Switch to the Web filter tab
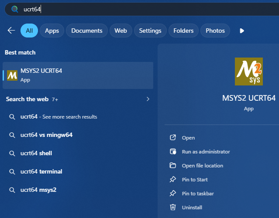This screenshot has width=279, height=218. tap(121, 31)
